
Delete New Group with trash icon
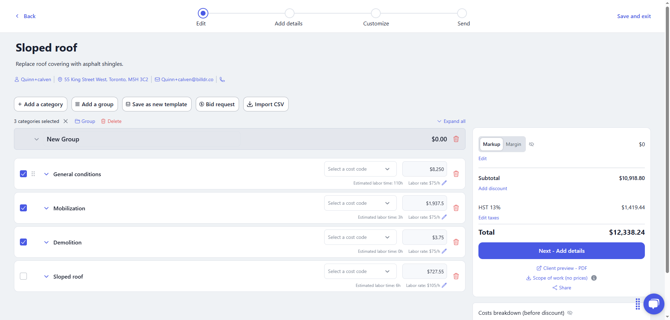(456, 139)
